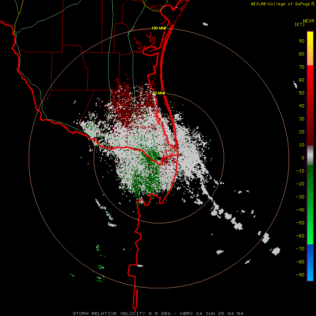Click the 0 value on velocity scale
Viewport: 316px width, 316px height.
click(303, 158)
